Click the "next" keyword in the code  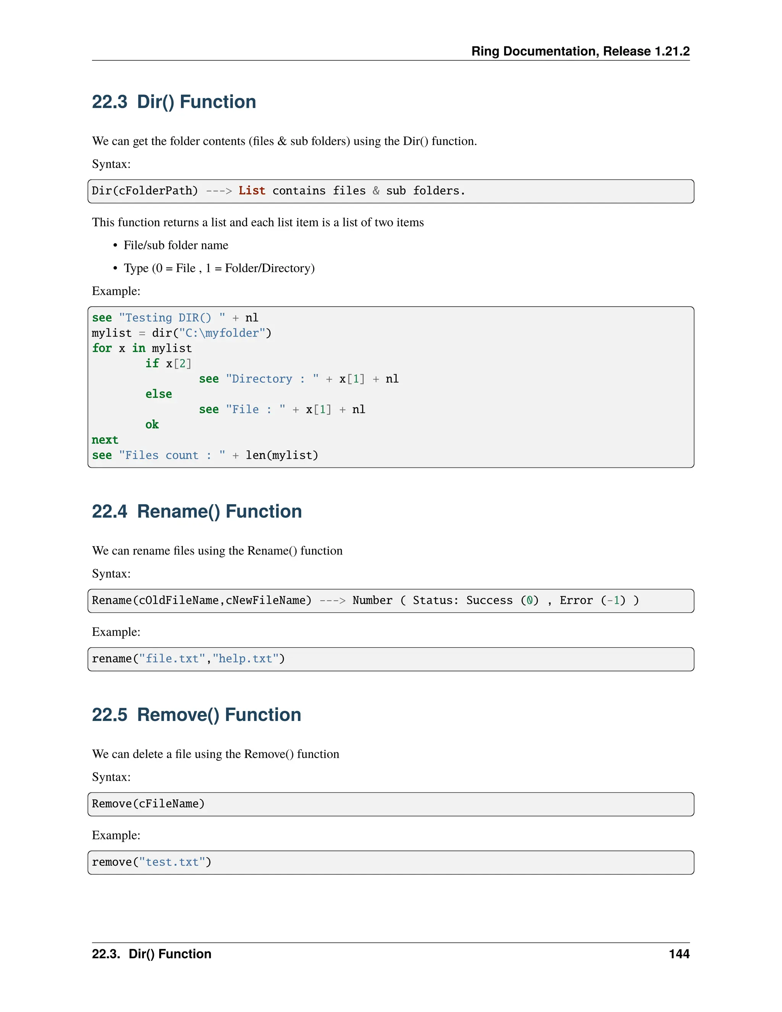[x=105, y=440]
